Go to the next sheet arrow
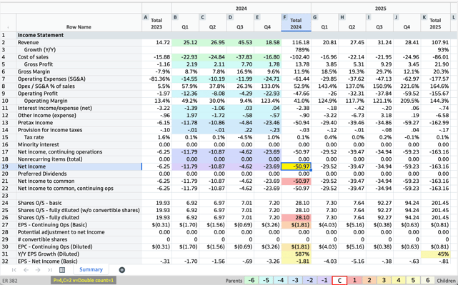Image resolution: width=458 pixels, height=285 pixels. click(x=38, y=270)
